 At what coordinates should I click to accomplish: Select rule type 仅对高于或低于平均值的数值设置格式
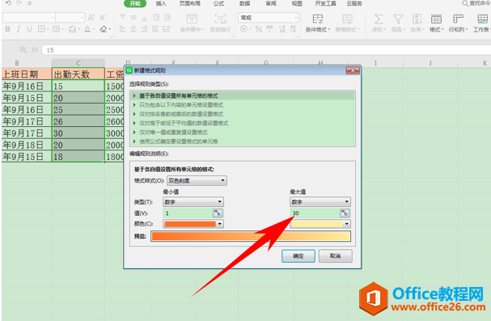[243, 123]
